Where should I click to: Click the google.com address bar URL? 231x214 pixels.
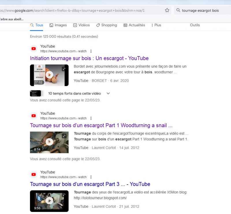pos(72,11)
